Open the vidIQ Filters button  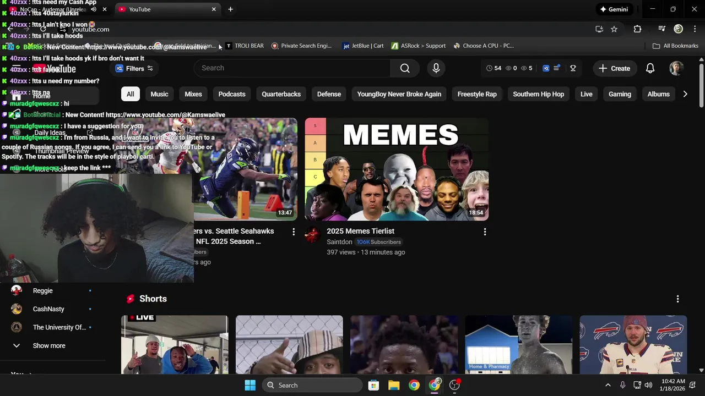coord(134,68)
